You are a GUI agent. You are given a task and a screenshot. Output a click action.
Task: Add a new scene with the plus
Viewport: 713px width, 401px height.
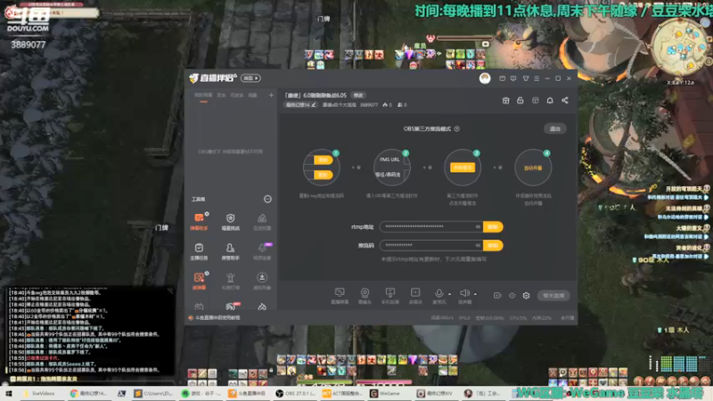point(271,95)
